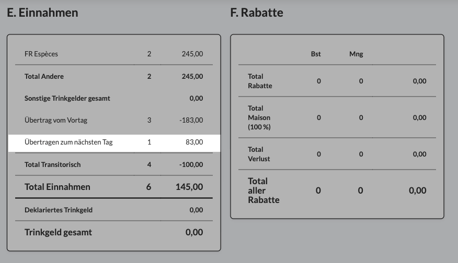Click Sonstige Trinkgelder gesamt entry
The width and height of the screenshot is (458, 263).
[114, 98]
